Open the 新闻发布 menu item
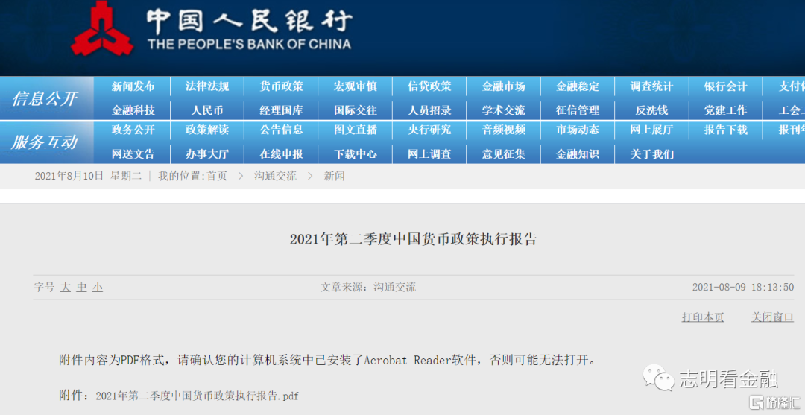805x415 pixels. [133, 86]
